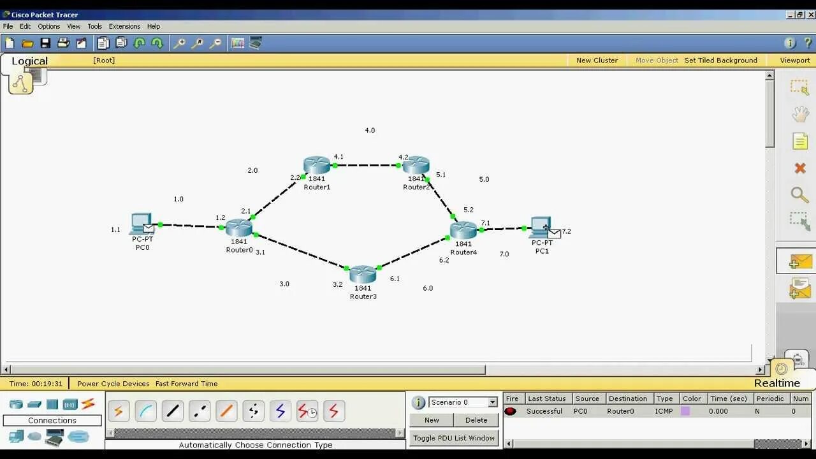Click the New Cluster button
The width and height of the screenshot is (816, 459).
(597, 61)
